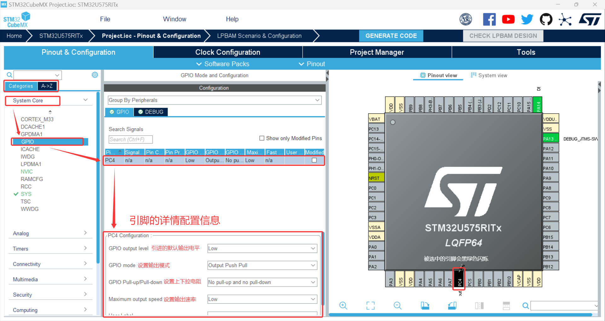Open the YouTube link icon
Viewport: 605px width, 321px height.
508,20
